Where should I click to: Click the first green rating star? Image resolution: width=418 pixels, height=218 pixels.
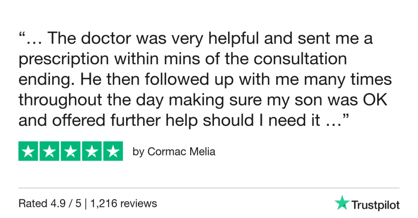pos(29,151)
